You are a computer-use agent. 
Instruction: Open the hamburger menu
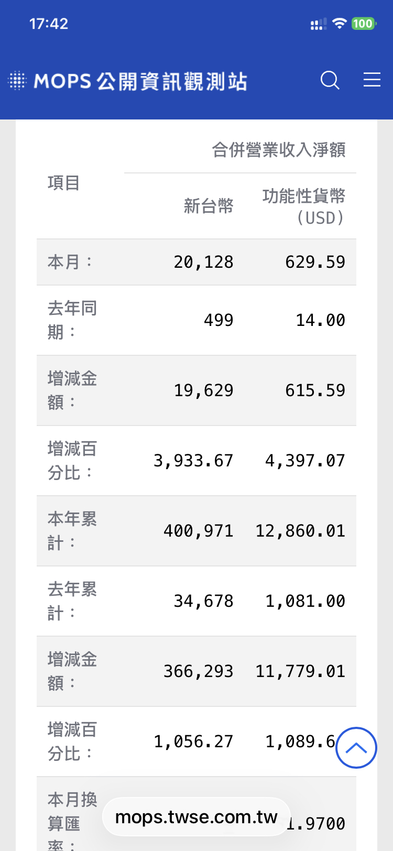[x=372, y=80]
